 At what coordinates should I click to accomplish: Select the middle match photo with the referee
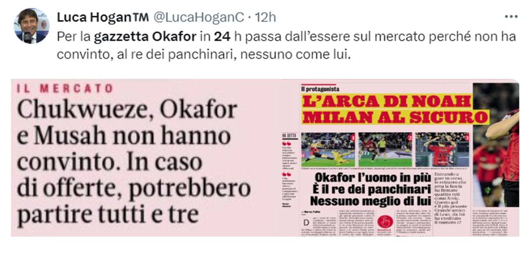pyautogui.click(x=385, y=149)
